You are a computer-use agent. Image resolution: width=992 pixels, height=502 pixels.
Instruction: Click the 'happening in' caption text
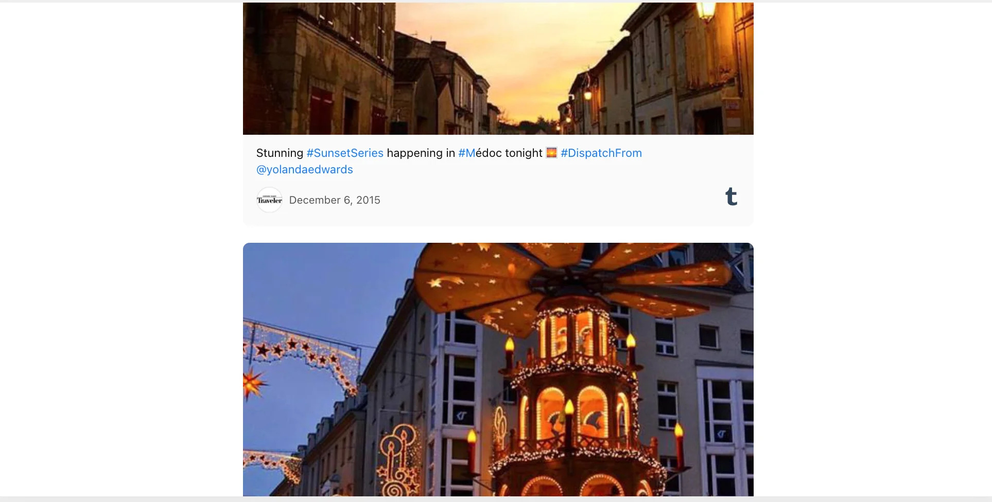tap(421, 153)
